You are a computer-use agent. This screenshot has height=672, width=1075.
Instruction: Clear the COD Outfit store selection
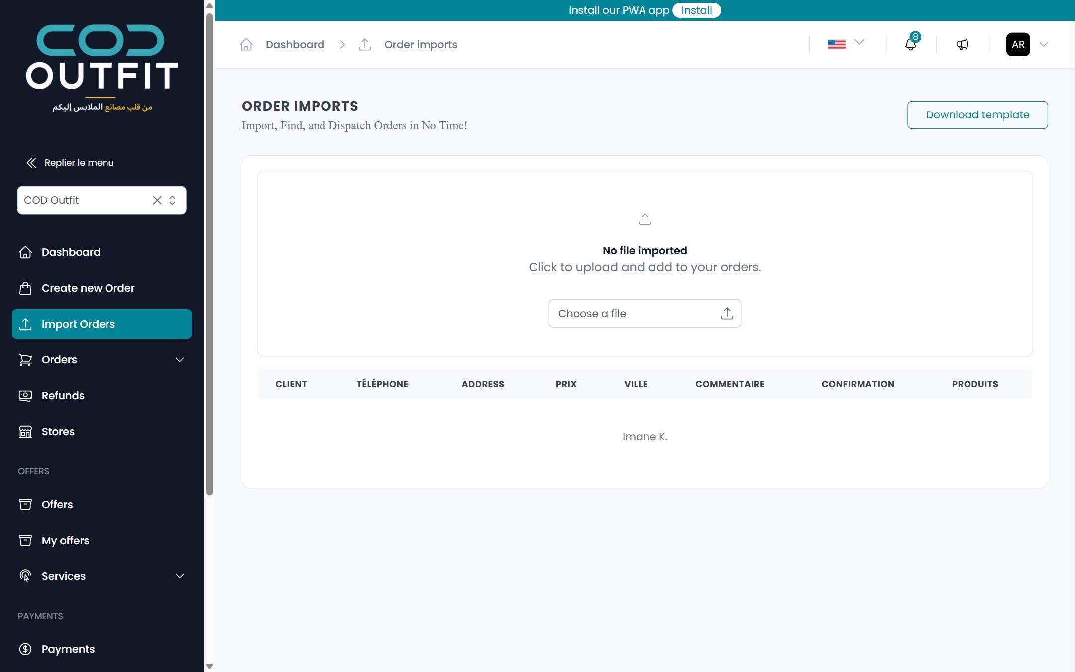coord(157,200)
